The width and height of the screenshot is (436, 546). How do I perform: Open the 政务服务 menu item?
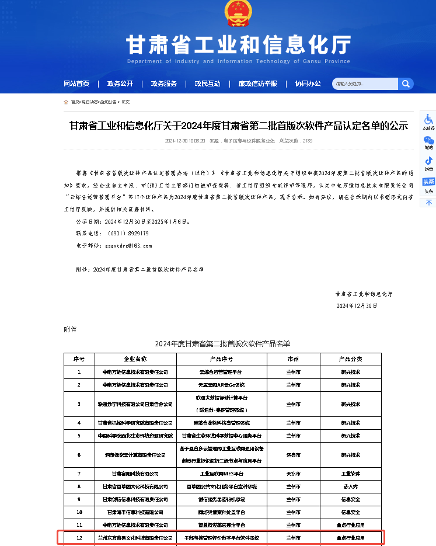(164, 84)
